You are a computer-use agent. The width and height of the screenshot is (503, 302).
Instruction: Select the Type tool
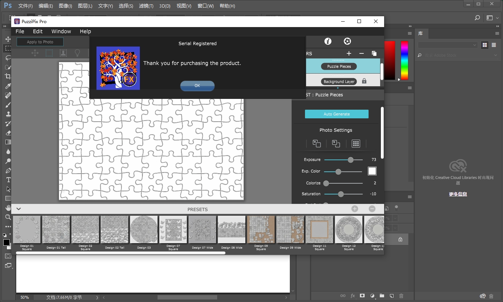click(8, 180)
